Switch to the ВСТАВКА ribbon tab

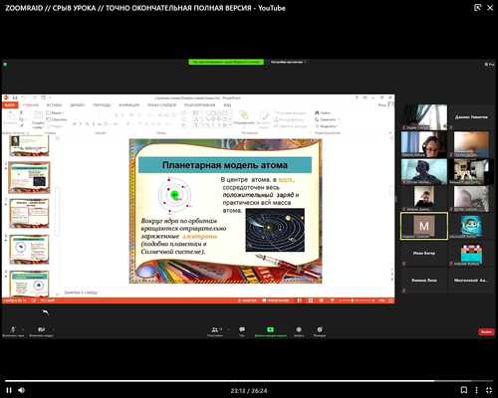click(x=54, y=104)
